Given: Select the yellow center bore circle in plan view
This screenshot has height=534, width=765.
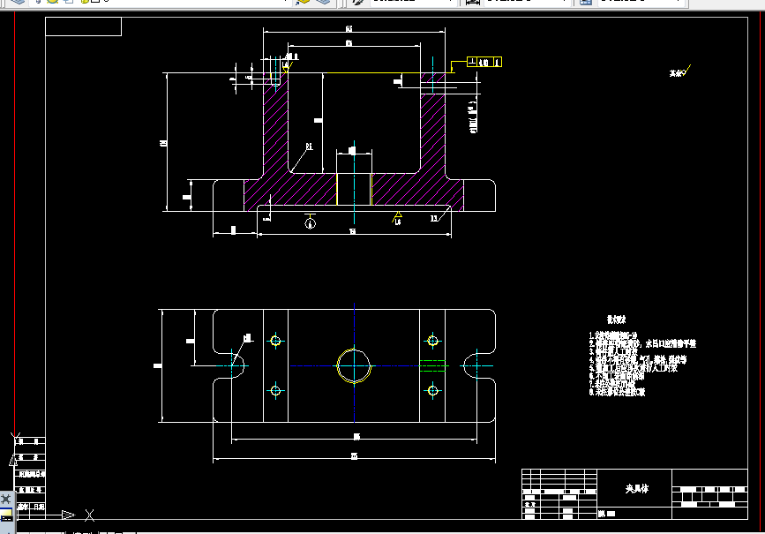Looking at the screenshot, I should tap(354, 365).
